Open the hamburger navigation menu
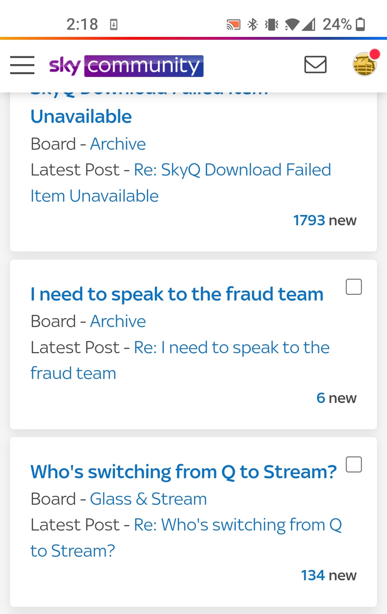 tap(22, 65)
